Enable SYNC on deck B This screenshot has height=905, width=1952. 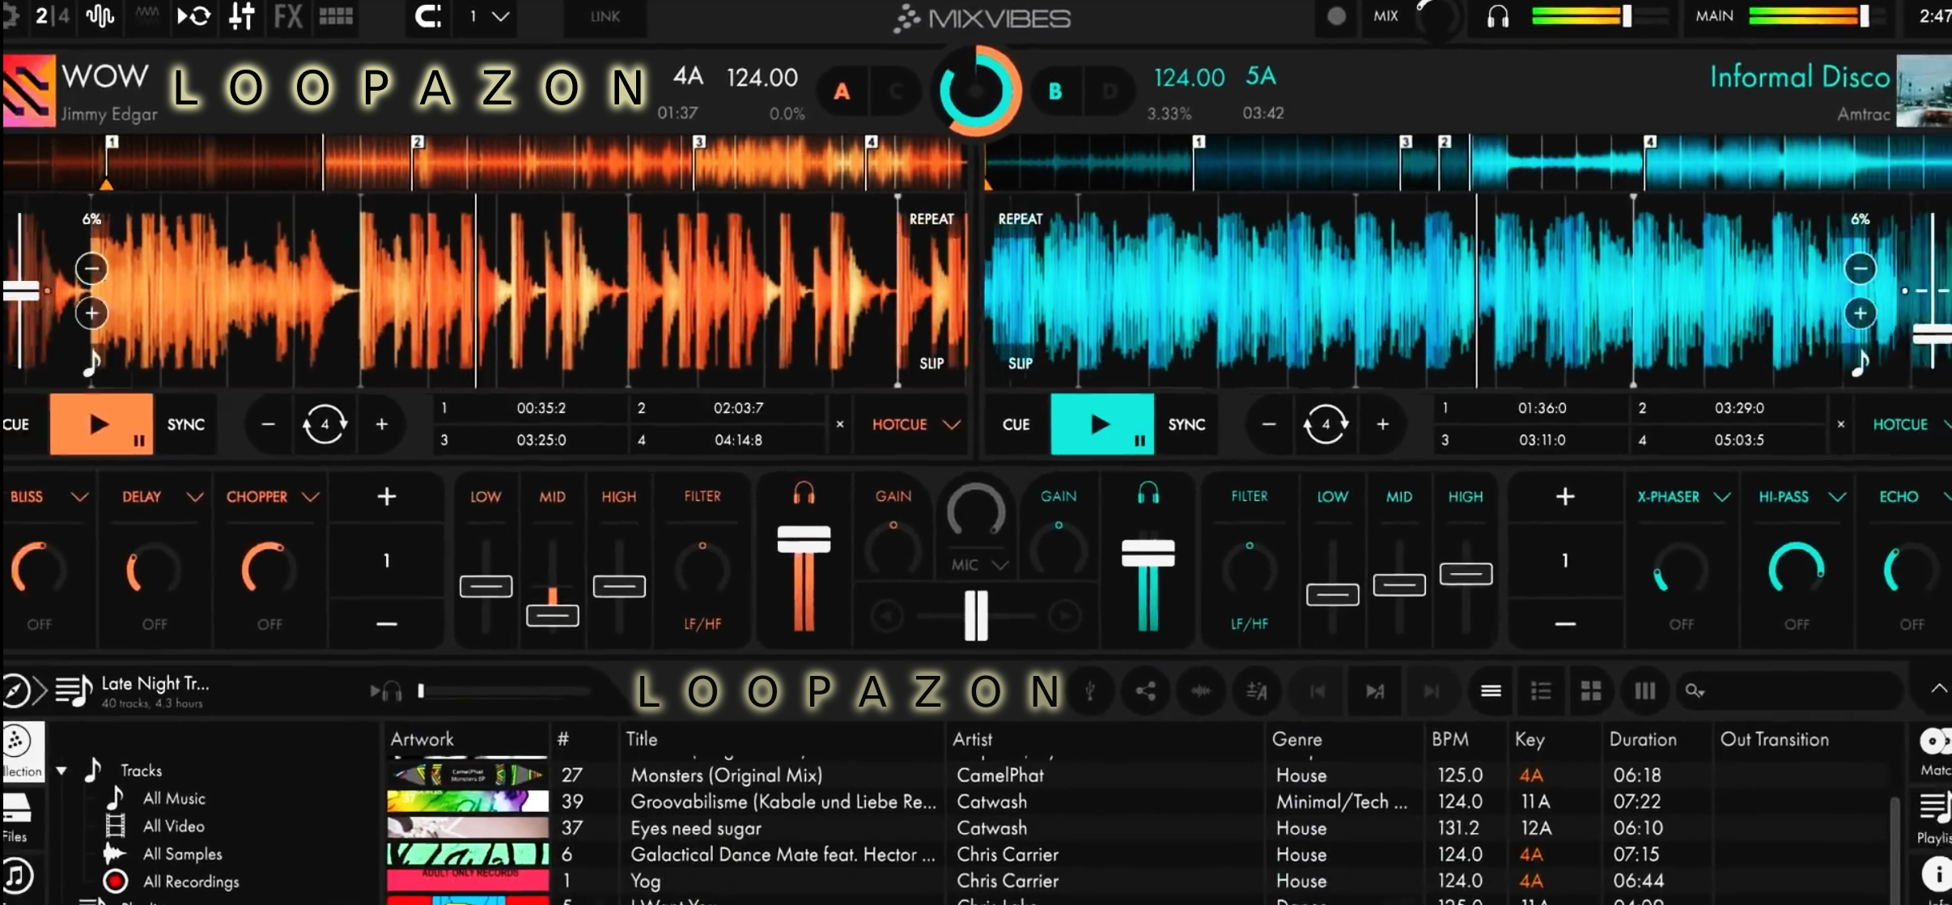[1186, 424]
